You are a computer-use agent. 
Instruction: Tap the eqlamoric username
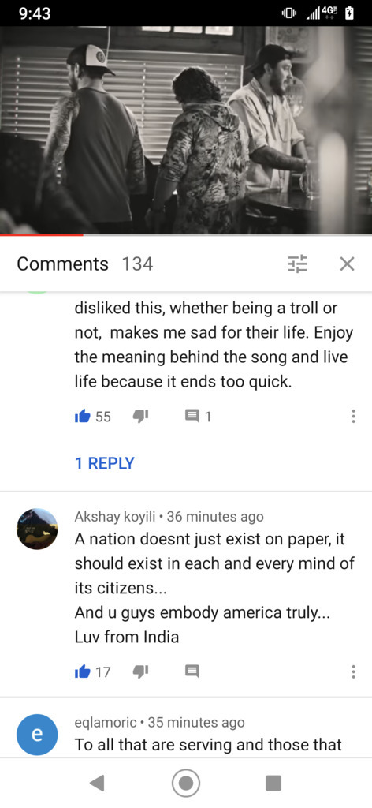[x=106, y=723]
